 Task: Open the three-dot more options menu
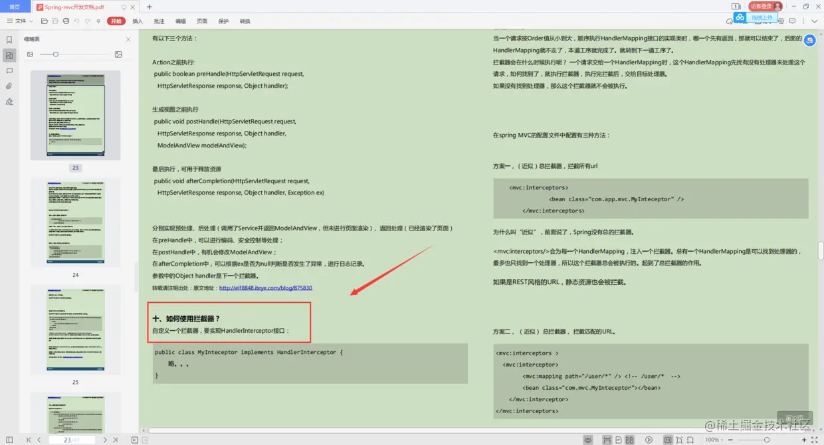803,21
